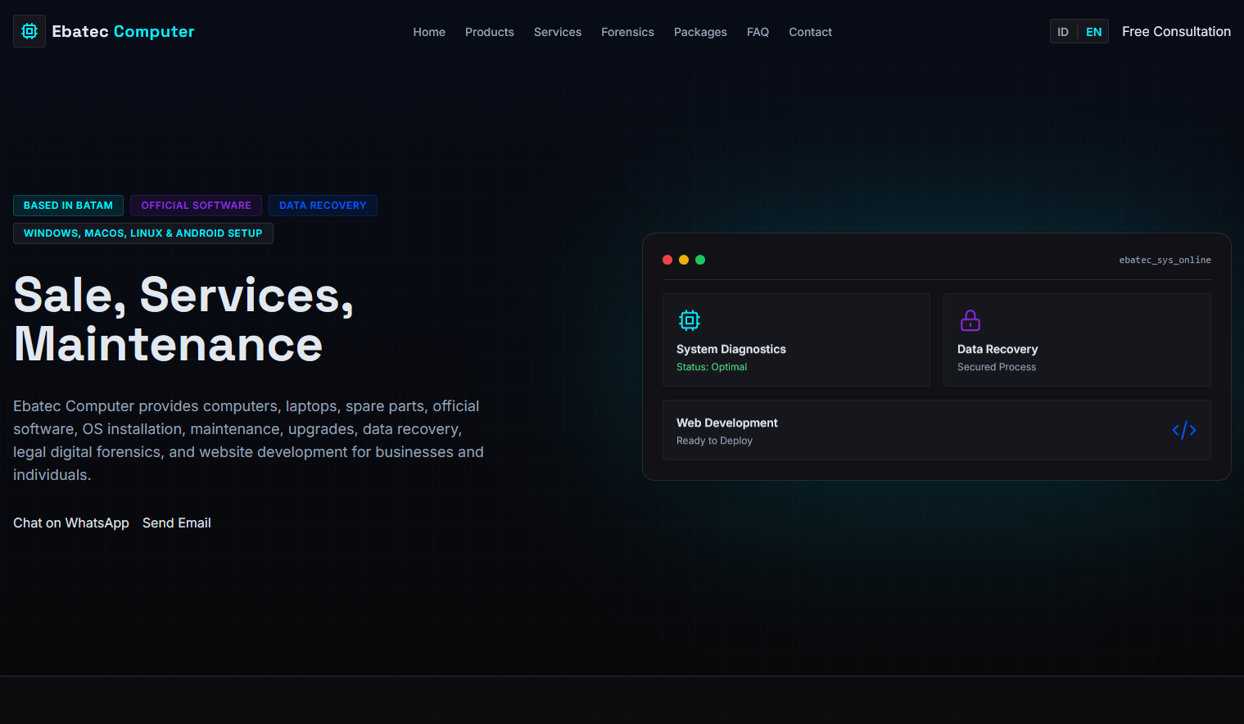Screen dimensions: 1244x724
Task: Click the green window dot
Action: pyautogui.click(x=700, y=260)
